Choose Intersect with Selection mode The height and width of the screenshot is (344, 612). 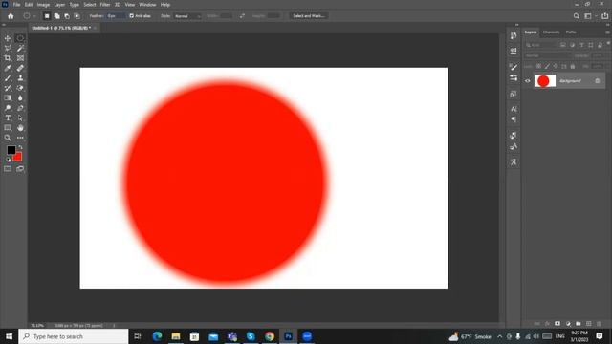pos(77,16)
